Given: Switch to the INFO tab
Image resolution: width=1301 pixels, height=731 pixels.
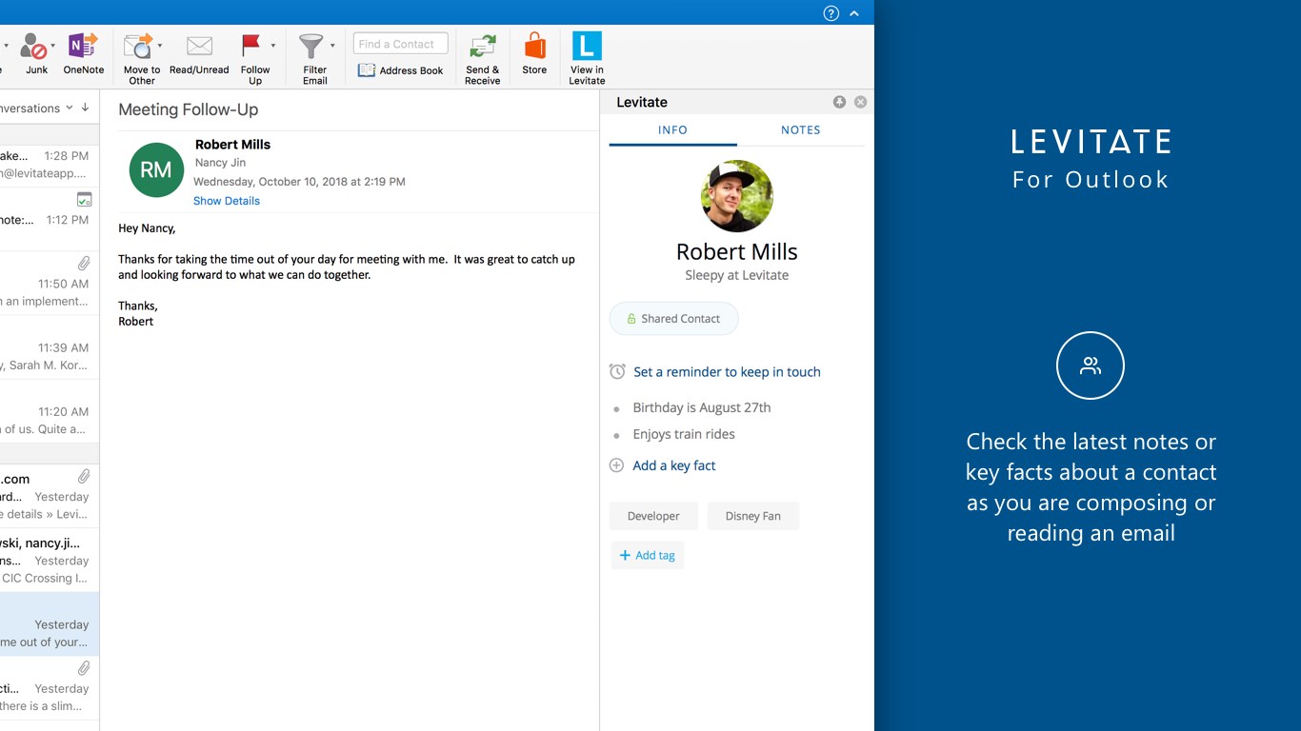Looking at the screenshot, I should point(672,130).
